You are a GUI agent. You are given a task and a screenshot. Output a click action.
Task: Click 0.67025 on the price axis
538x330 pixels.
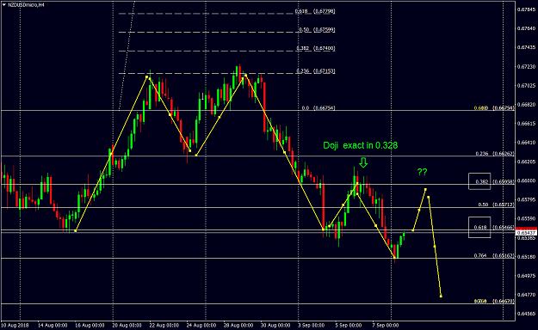(x=526, y=85)
